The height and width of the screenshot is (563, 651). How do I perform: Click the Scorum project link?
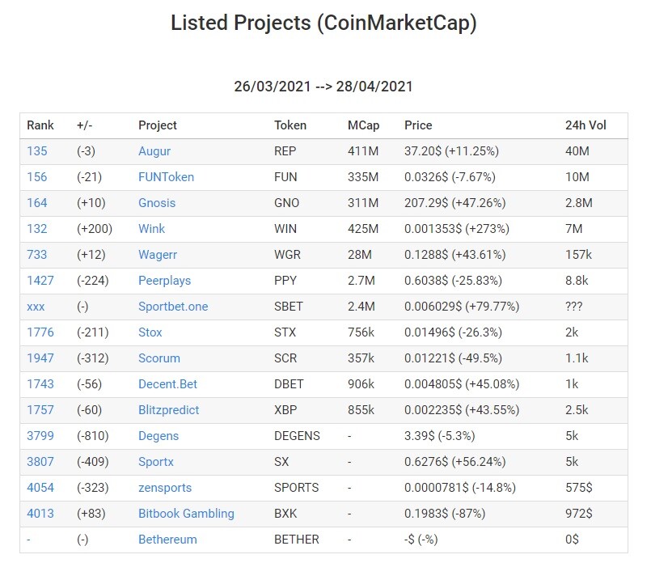159,358
